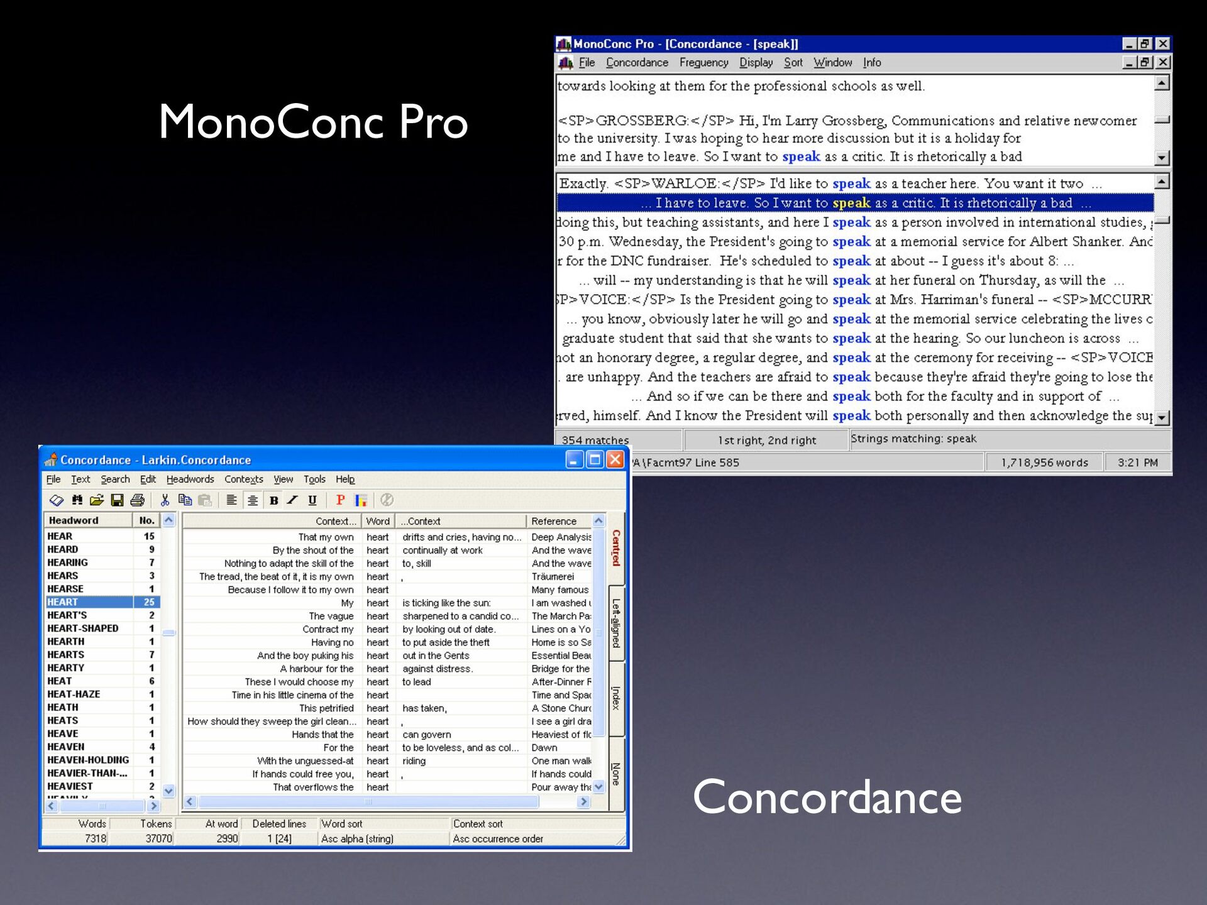1207x905 pixels.
Task: Toggle underline formatting button
Action: 312,500
